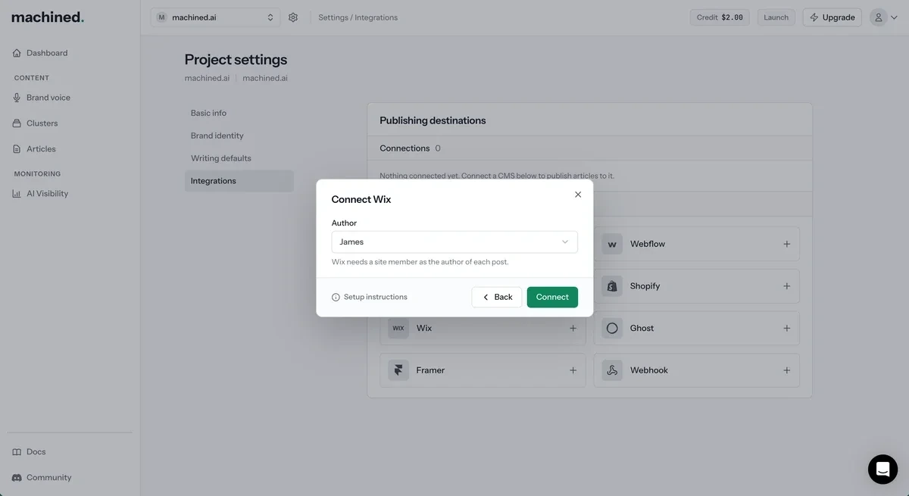The height and width of the screenshot is (496, 909).
Task: Click the Setup instructions info icon
Action: 336,298
